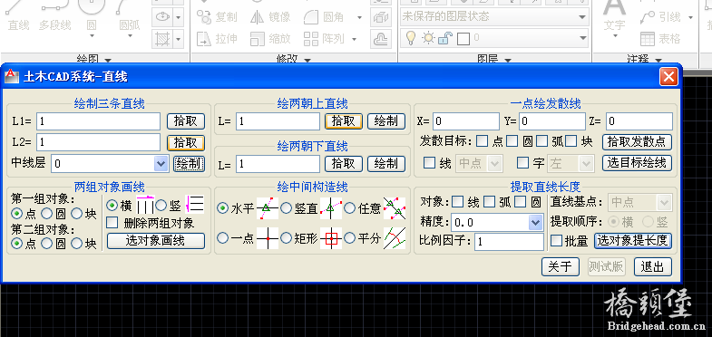Click the 任意 construction line preview image
This screenshot has width=712, height=337.
[x=395, y=208]
